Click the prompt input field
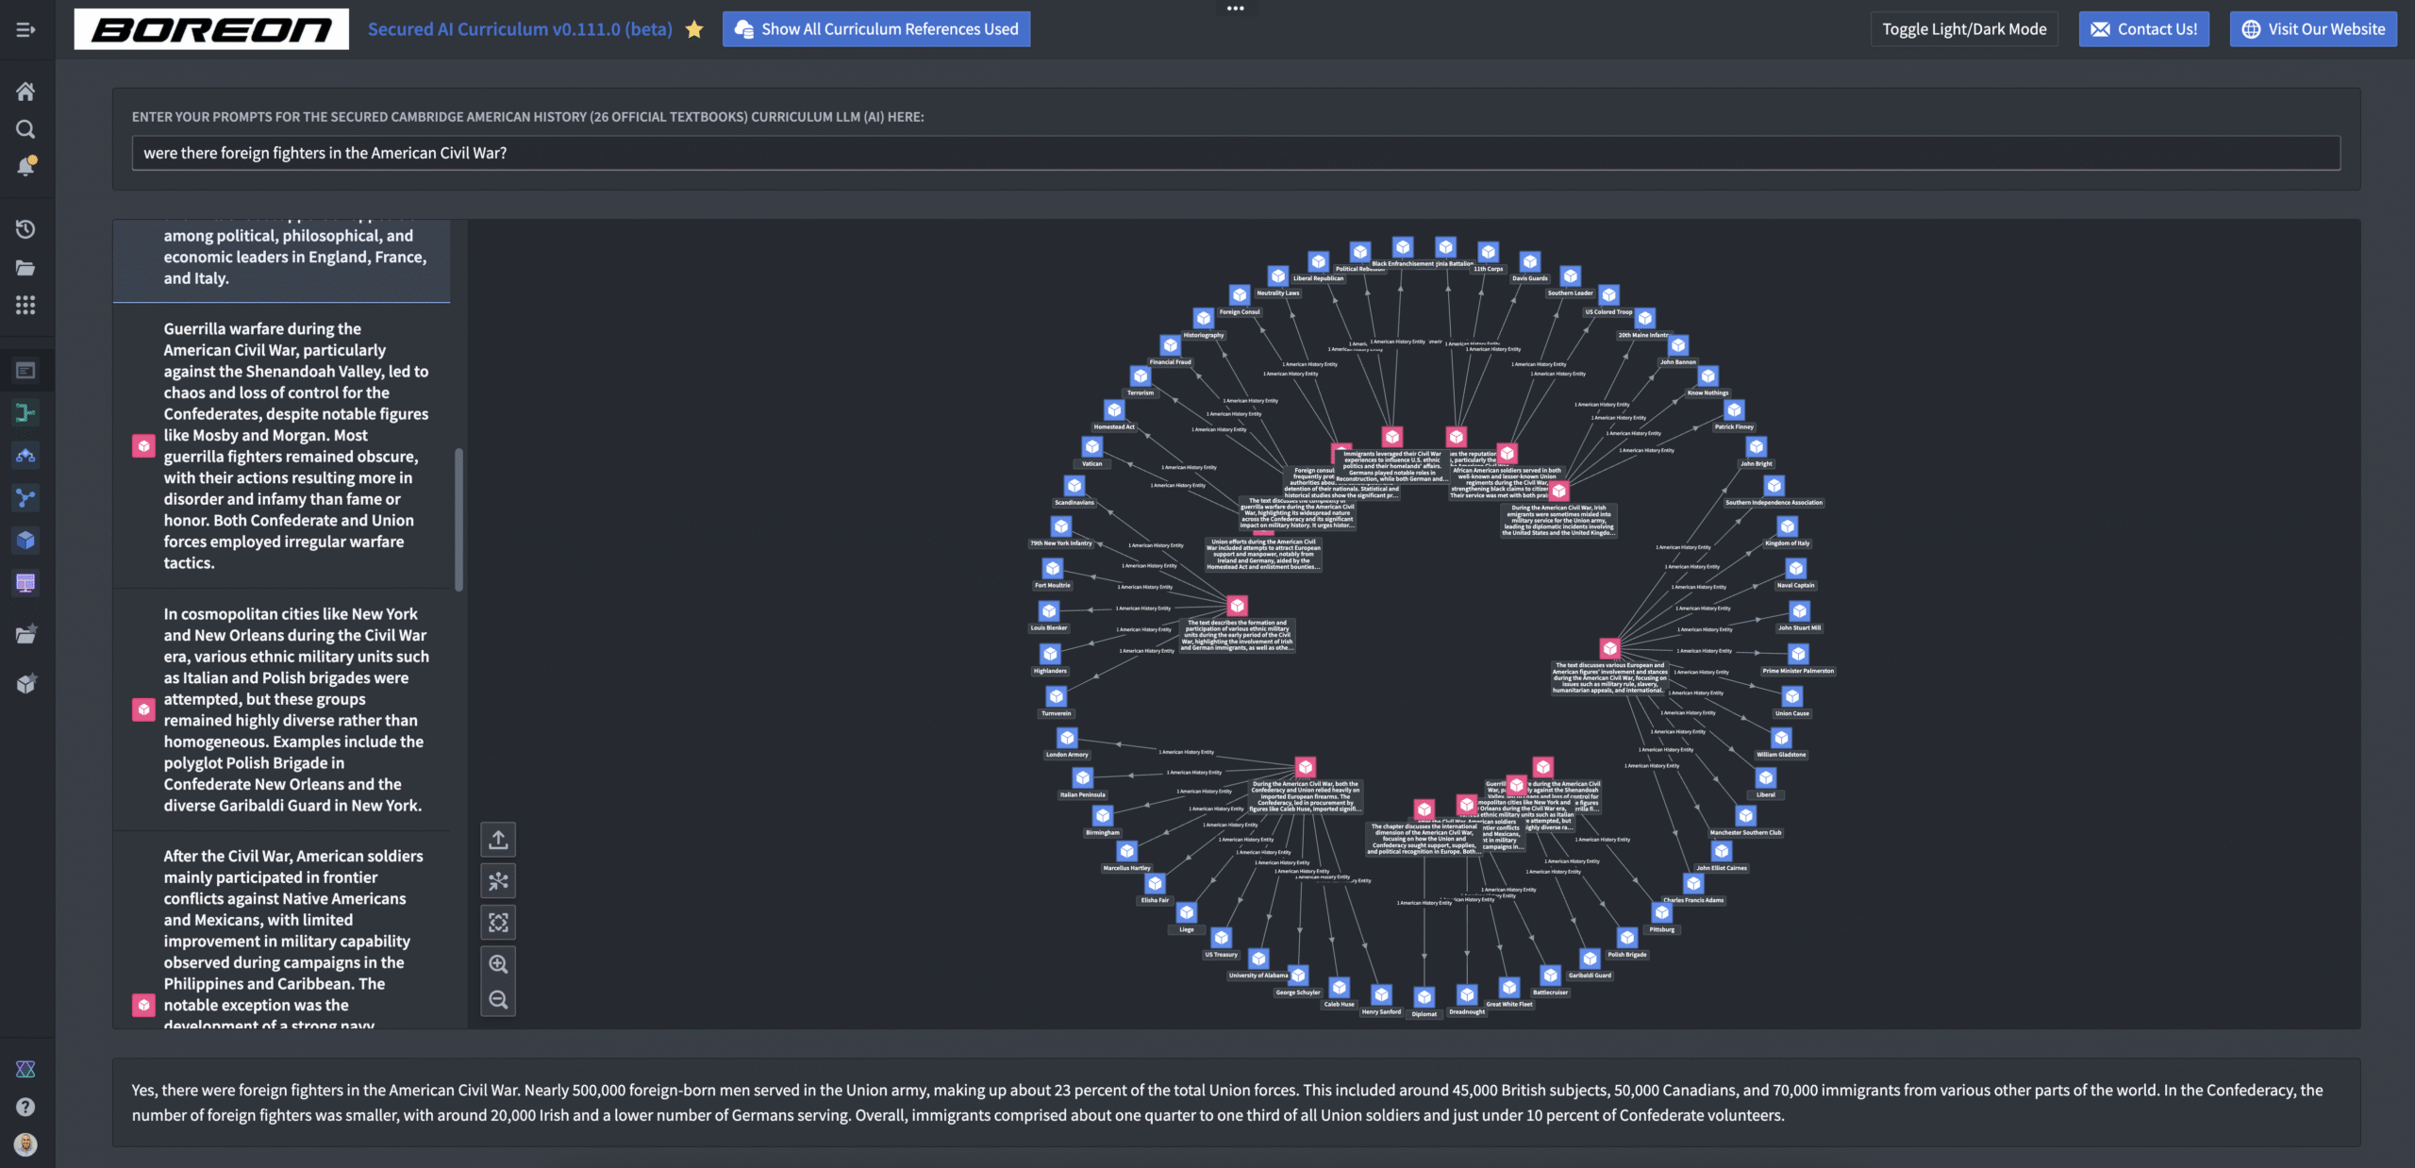2415x1168 pixels. coord(1236,153)
